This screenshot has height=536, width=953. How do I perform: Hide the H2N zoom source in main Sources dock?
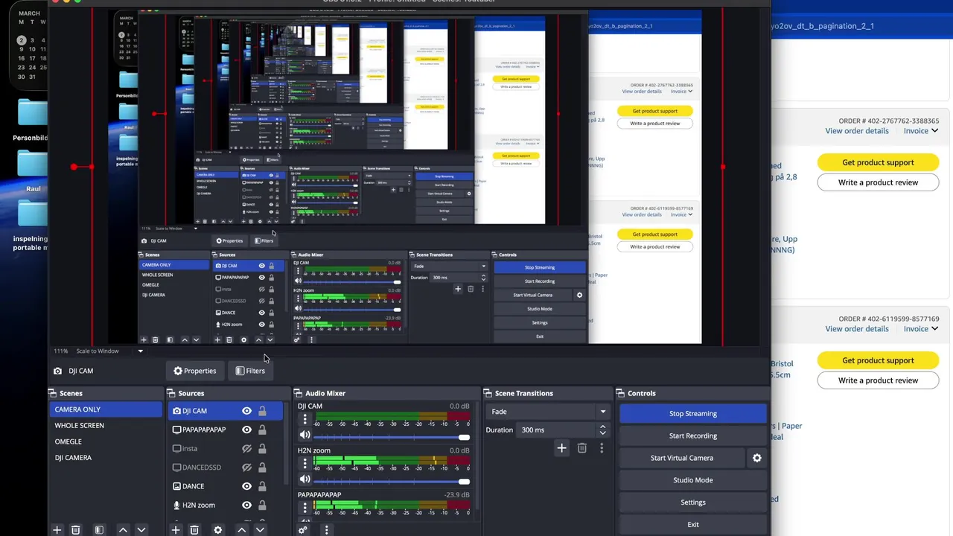click(x=246, y=505)
